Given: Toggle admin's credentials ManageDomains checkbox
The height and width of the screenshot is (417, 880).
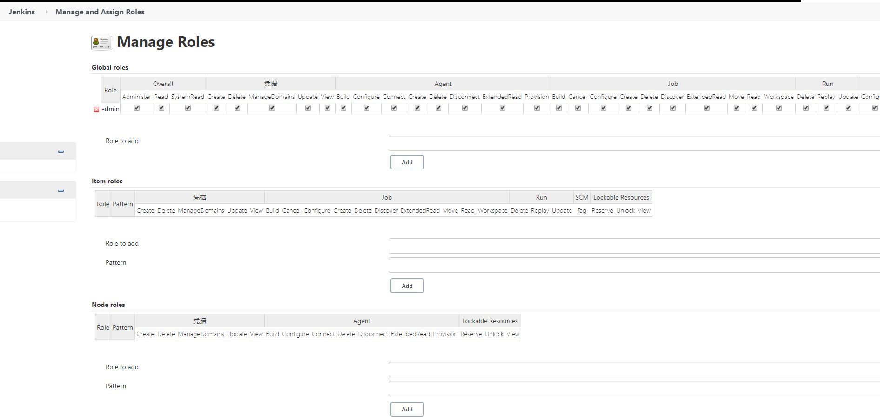Looking at the screenshot, I should click(272, 108).
